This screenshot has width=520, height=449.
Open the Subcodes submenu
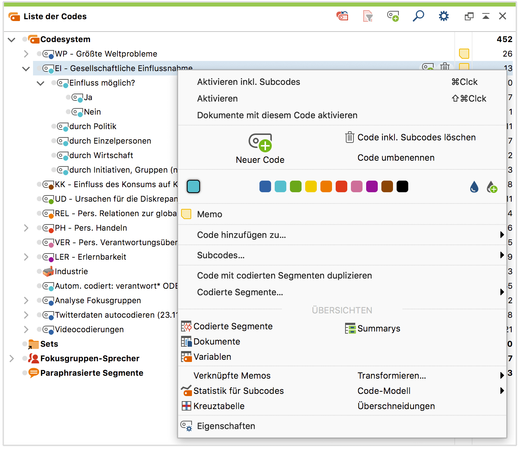pos(221,255)
